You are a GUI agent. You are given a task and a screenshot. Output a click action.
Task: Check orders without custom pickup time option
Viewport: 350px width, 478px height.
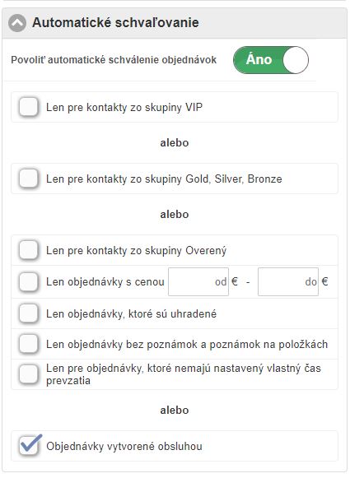28,374
